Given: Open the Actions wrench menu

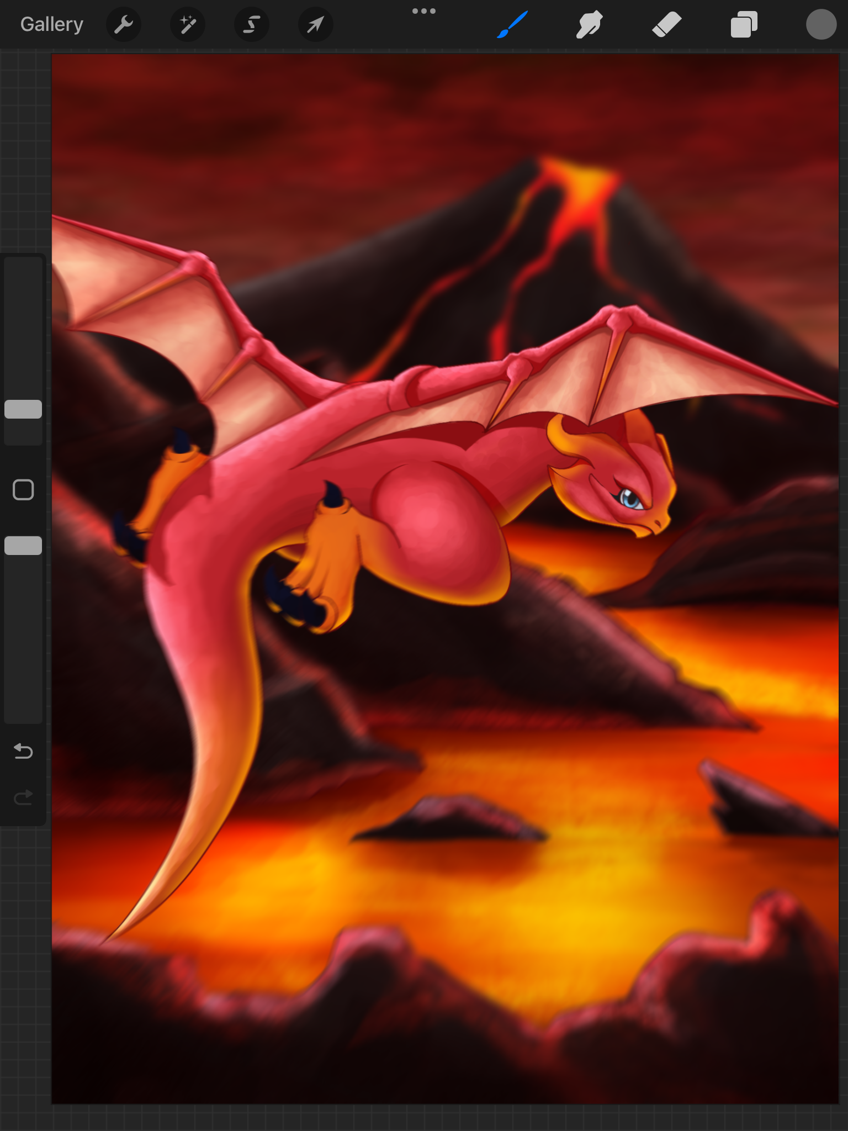Looking at the screenshot, I should pos(124,24).
